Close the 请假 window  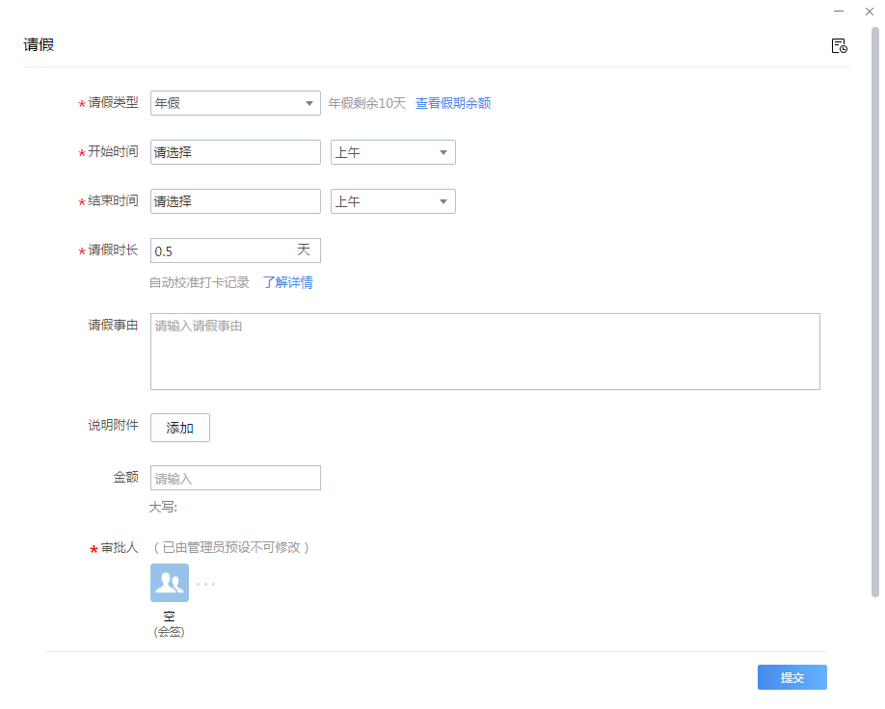coord(870,12)
